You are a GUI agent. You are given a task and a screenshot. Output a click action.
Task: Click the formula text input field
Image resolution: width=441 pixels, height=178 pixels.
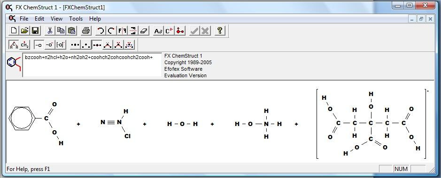pos(92,65)
